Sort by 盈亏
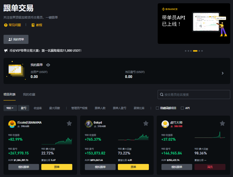Image resolution: width=233 pixels, height=177 pixels. pos(24,108)
